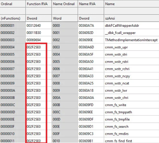Screen dimensions: 159x143
Task: Select ordinal 00000010 cell
Action: [13, 134]
